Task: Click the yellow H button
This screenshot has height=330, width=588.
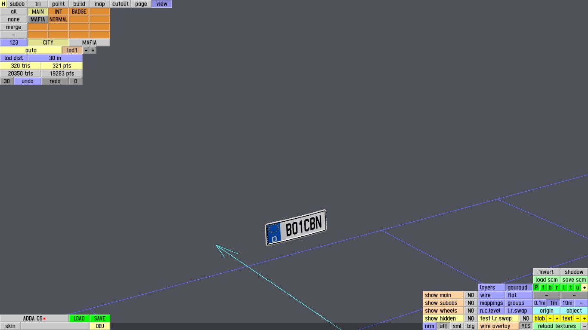Action: point(3,4)
